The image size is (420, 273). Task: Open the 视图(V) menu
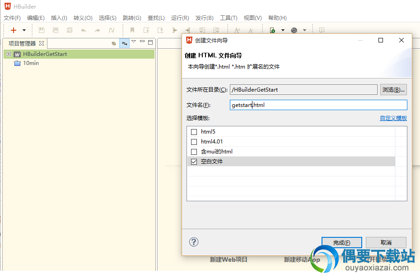(252, 18)
